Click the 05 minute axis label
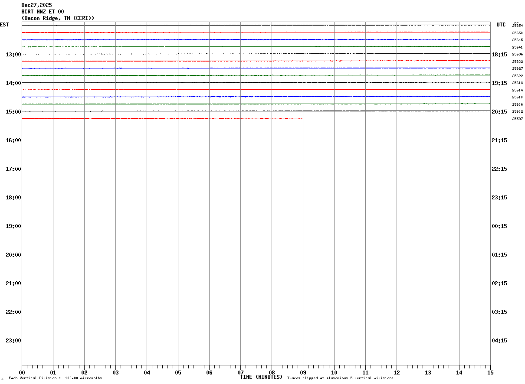 tap(178, 373)
